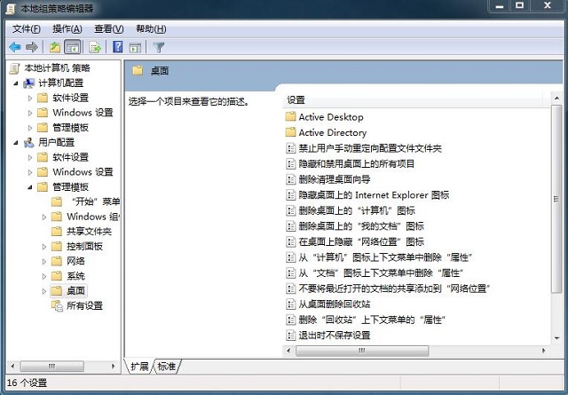Open the 查看(V) menu

pos(108,29)
